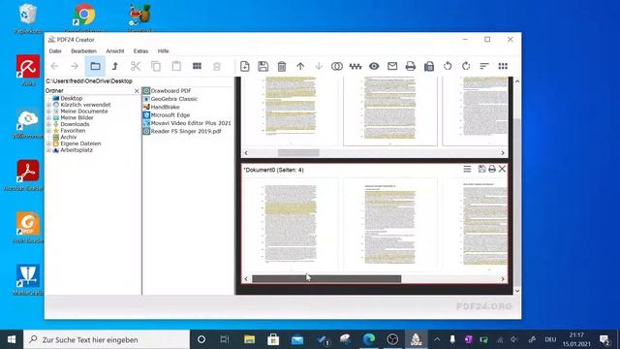Open File Explorer from the taskbar
620x349 pixels.
point(250,339)
